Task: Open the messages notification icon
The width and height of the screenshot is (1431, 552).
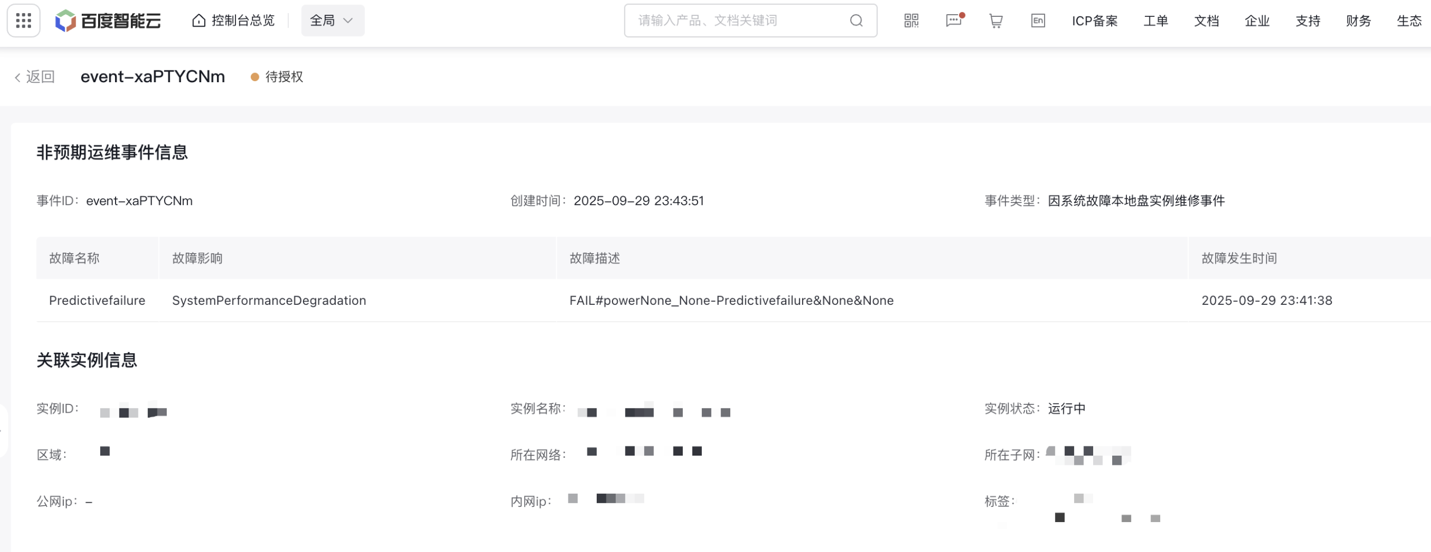Action: [x=954, y=21]
